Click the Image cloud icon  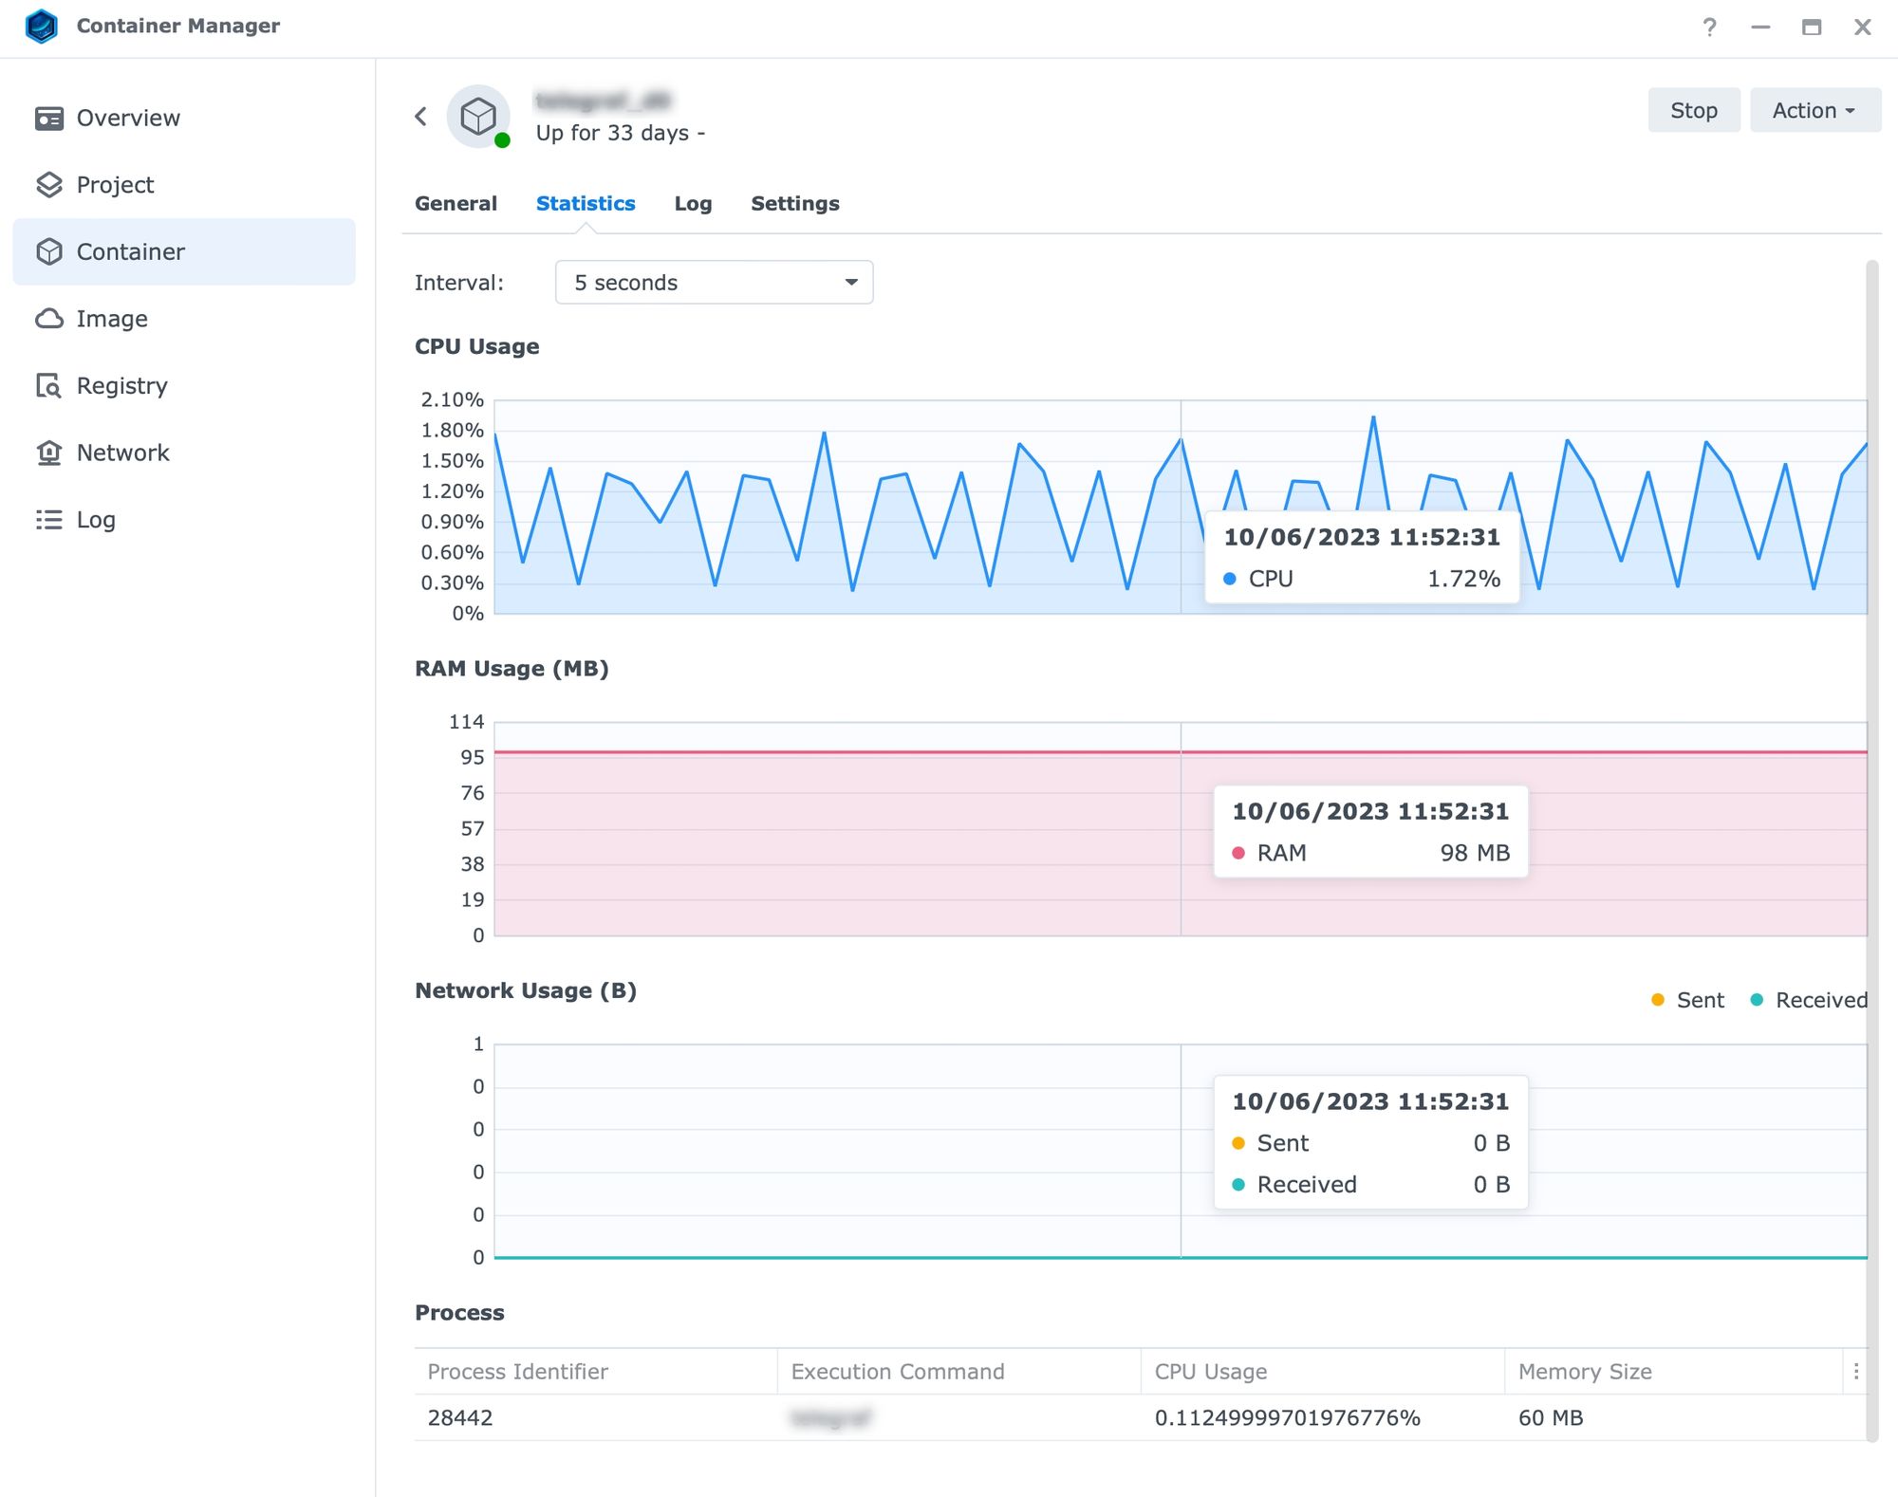(x=48, y=319)
